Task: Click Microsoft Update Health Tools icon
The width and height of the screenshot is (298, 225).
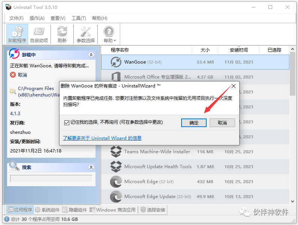Action: pyautogui.click(x=116, y=167)
